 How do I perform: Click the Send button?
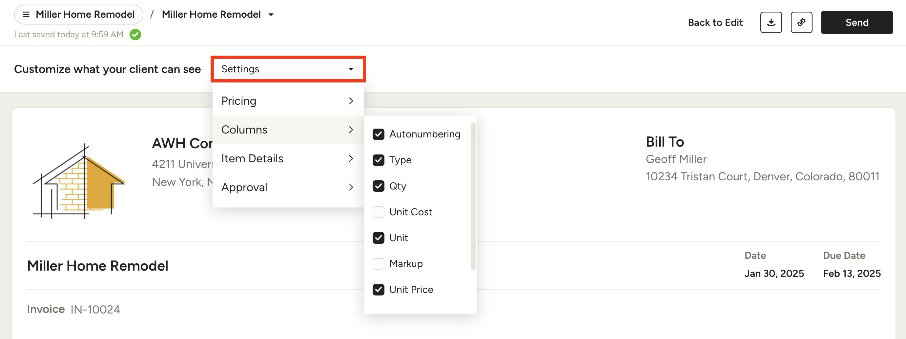pyautogui.click(x=857, y=23)
